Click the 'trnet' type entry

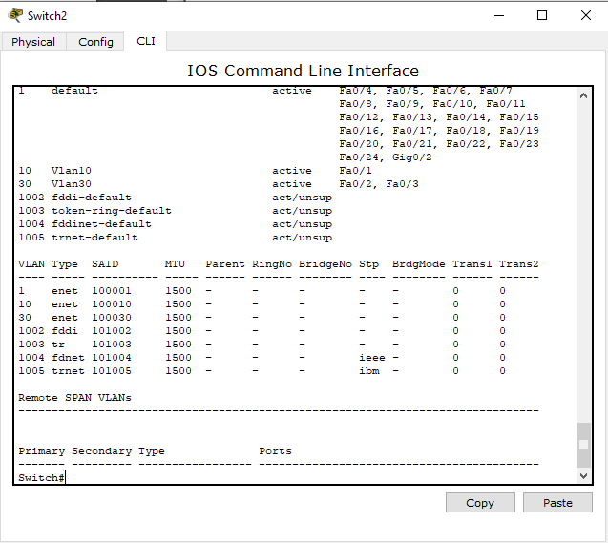coord(69,371)
